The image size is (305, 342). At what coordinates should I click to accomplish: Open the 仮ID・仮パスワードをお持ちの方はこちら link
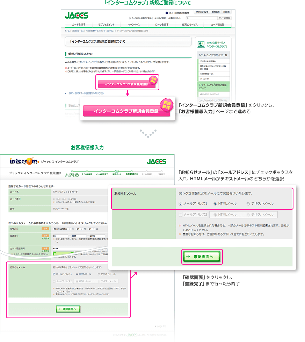[x=86, y=93]
